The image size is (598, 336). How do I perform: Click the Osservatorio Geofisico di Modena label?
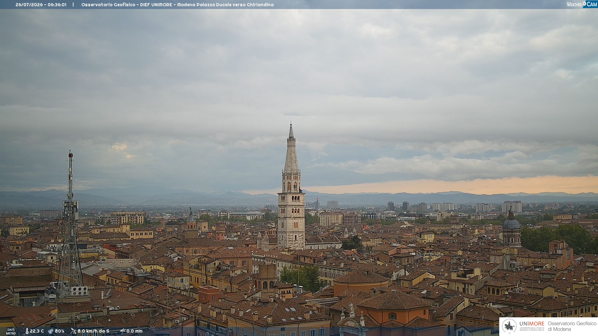572,326
